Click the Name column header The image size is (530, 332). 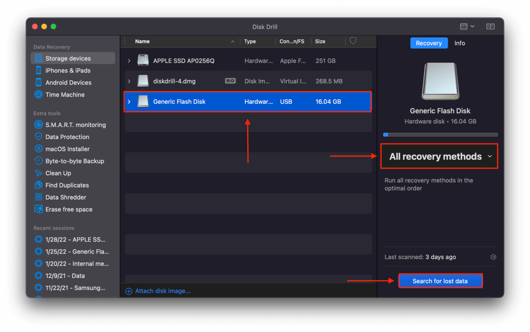click(142, 41)
